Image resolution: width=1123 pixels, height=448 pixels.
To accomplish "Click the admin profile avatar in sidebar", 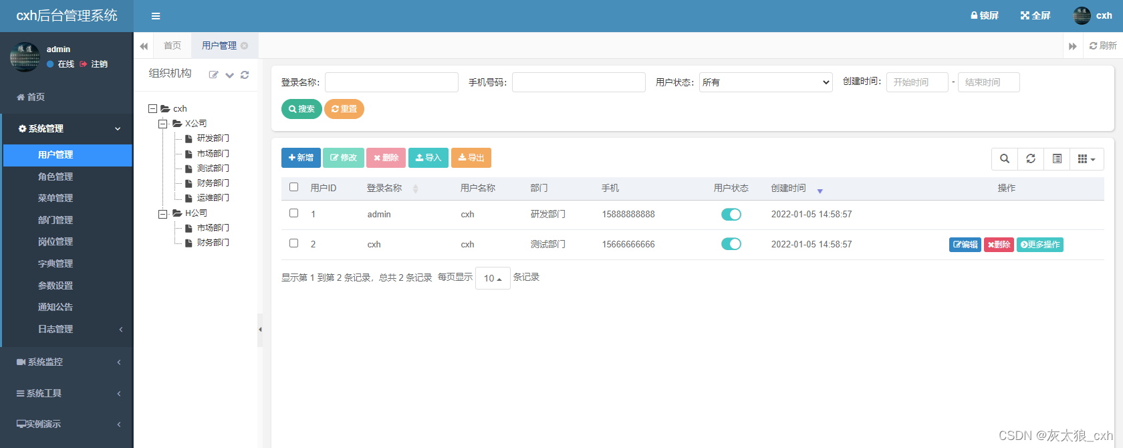I will (x=25, y=57).
